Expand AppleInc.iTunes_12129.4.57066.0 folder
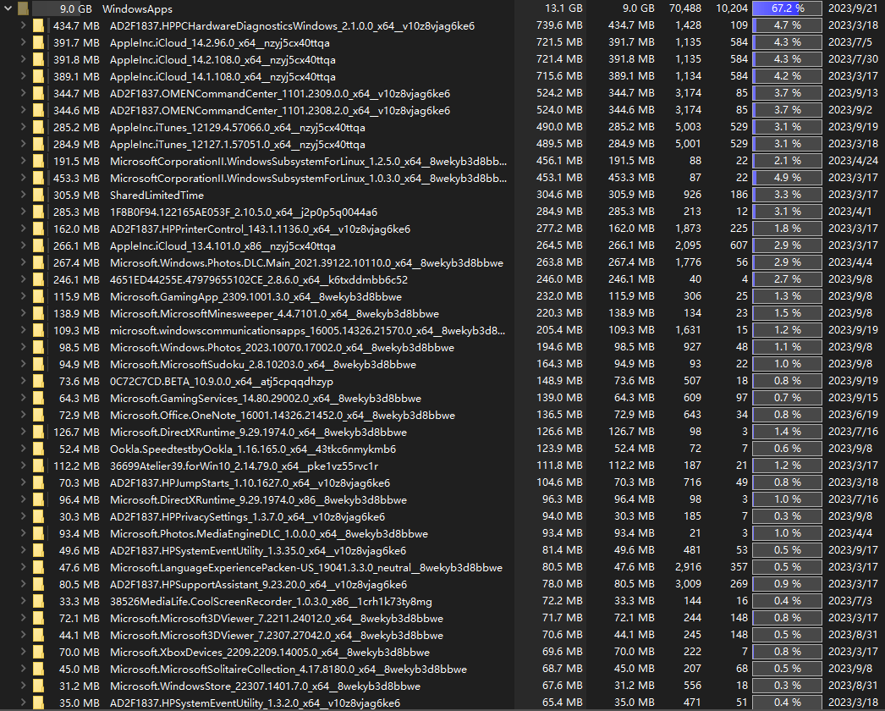The height and width of the screenshot is (711, 885). (23, 127)
